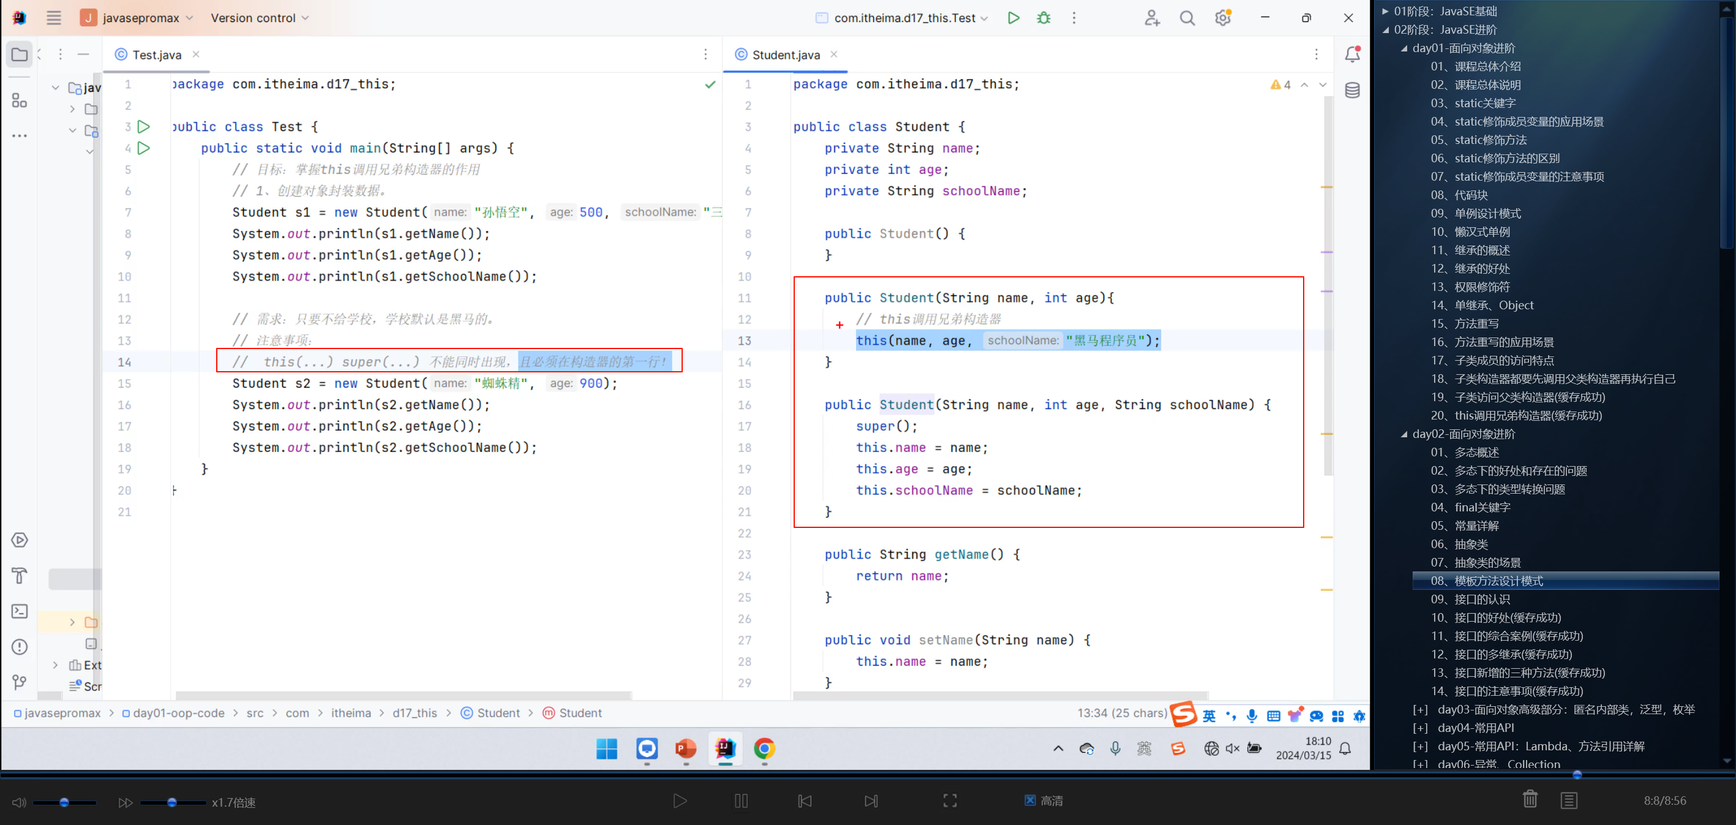Viewport: 1736px width, 825px height.
Task: Toggle fullscreen in the video player
Action: (950, 801)
